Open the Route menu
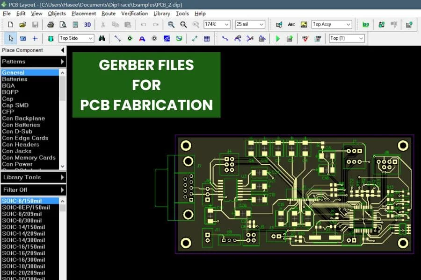This screenshot has width=421, height=280. point(109,14)
